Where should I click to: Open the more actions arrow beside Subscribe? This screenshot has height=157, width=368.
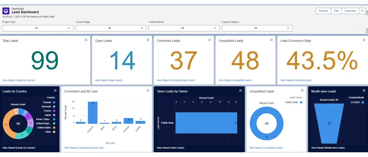pyautogui.click(x=362, y=11)
